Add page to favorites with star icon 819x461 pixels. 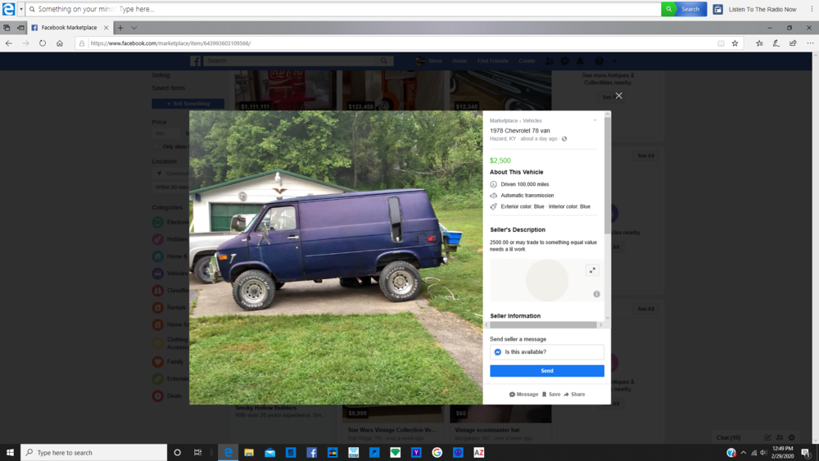tap(735, 43)
